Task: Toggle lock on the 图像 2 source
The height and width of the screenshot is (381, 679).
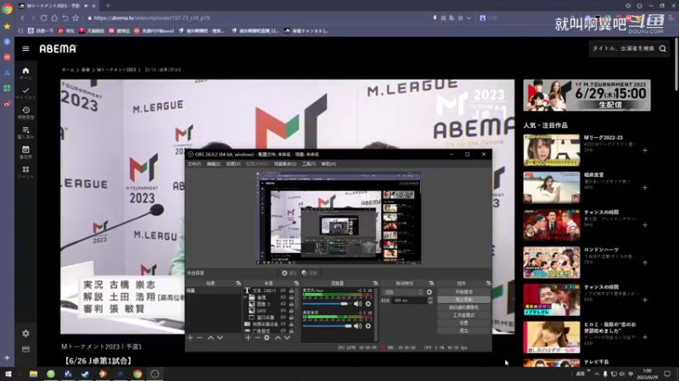Action: (291, 304)
